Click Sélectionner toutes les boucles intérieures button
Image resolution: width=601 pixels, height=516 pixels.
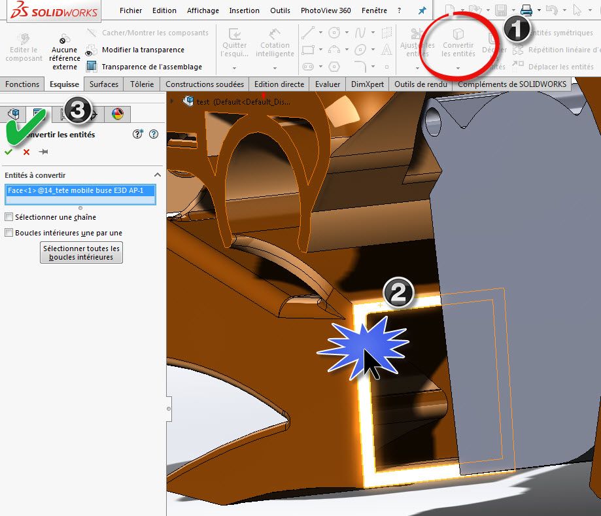(81, 252)
